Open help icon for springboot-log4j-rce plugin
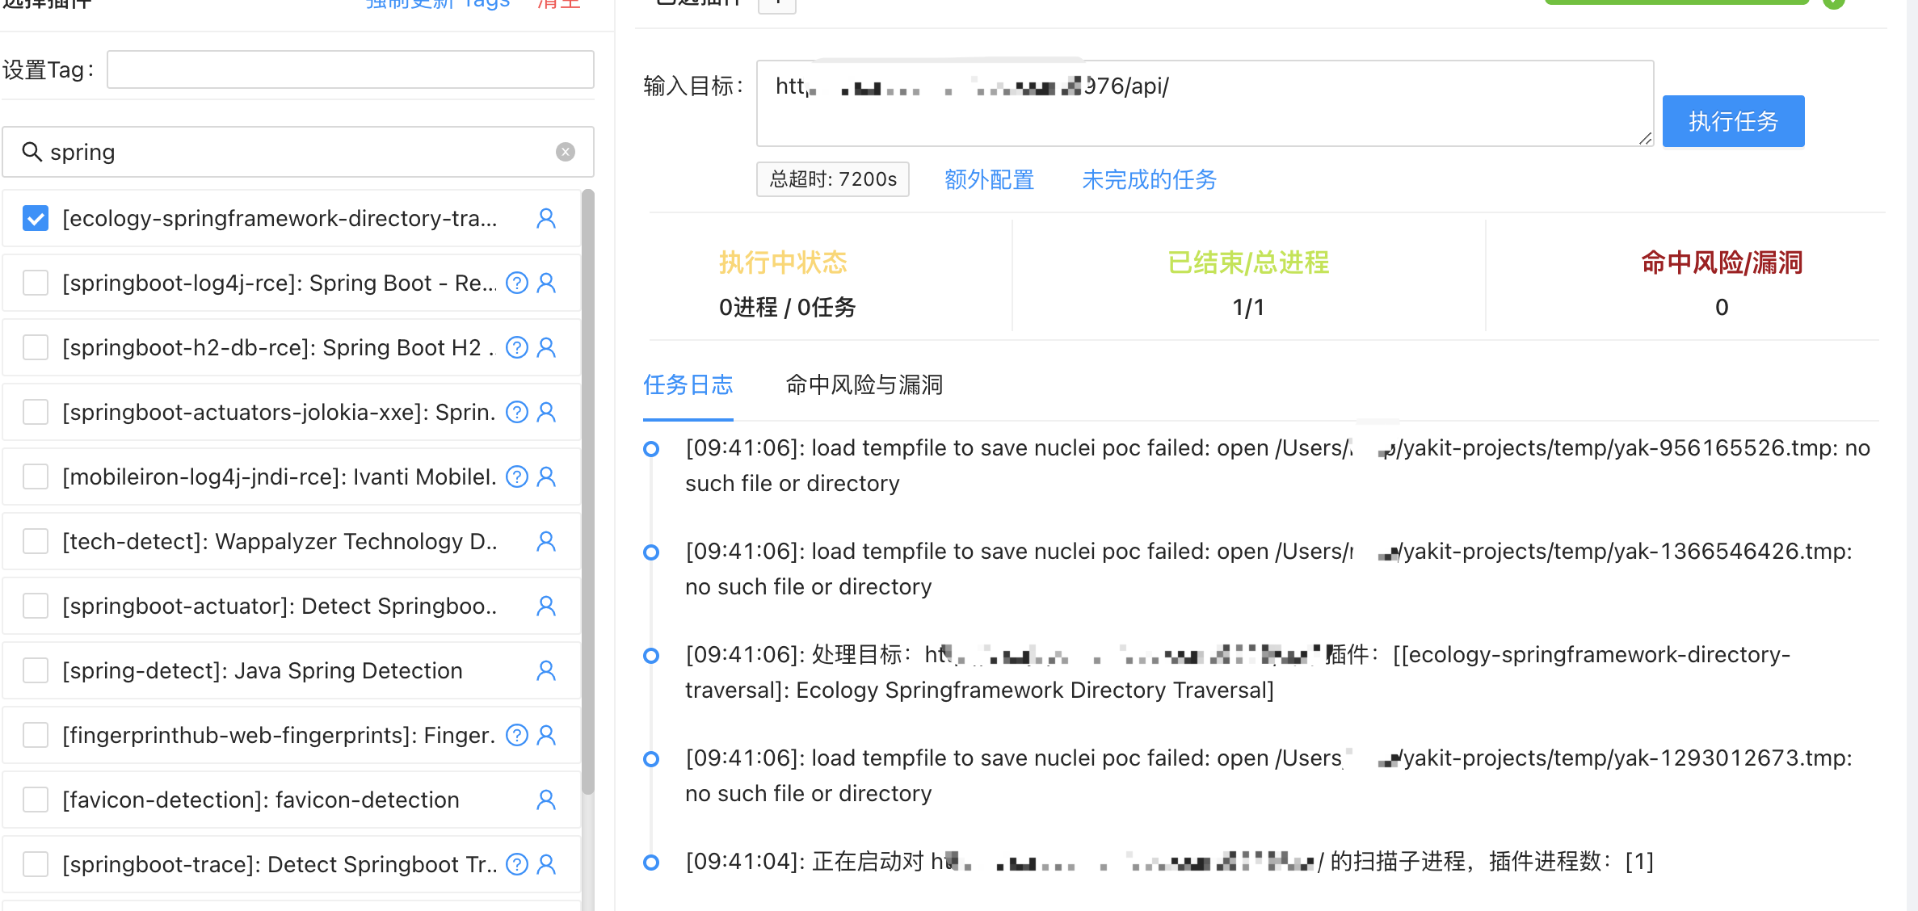Viewport: 1918px width, 911px height. (x=517, y=283)
